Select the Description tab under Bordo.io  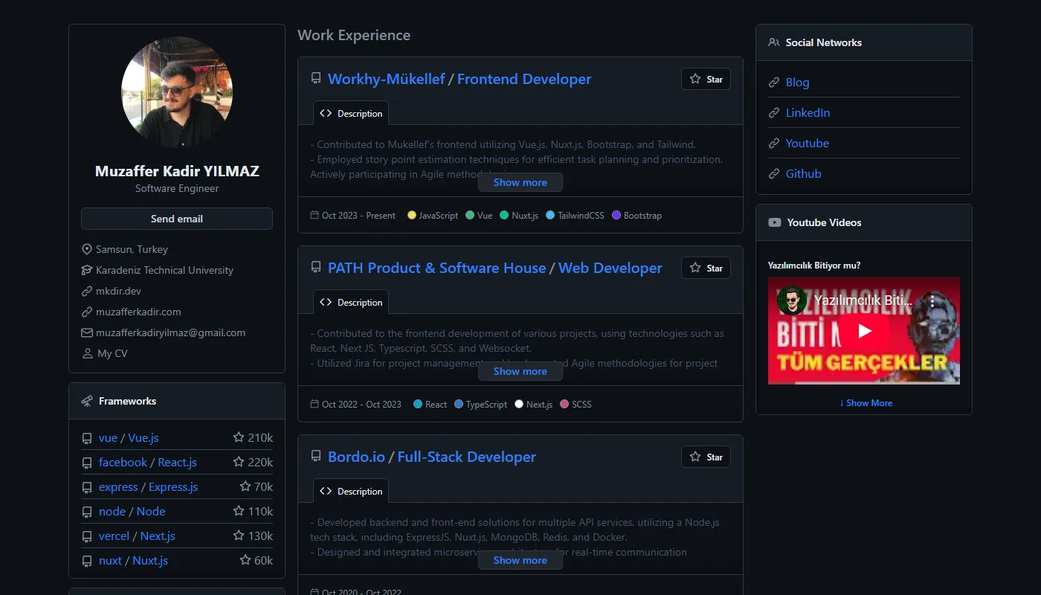[x=351, y=491]
